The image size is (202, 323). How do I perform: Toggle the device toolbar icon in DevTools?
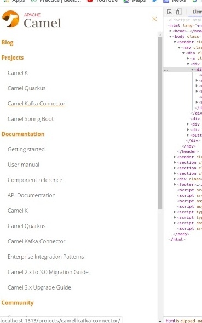(179, 12)
